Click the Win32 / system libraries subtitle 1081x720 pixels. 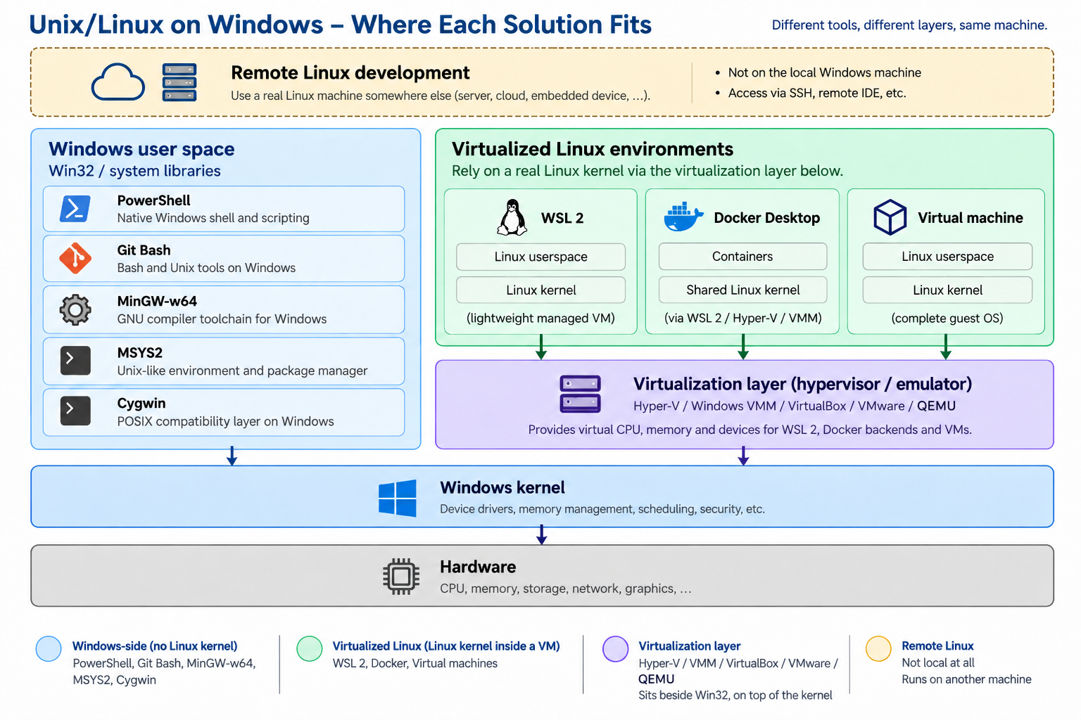coord(134,171)
